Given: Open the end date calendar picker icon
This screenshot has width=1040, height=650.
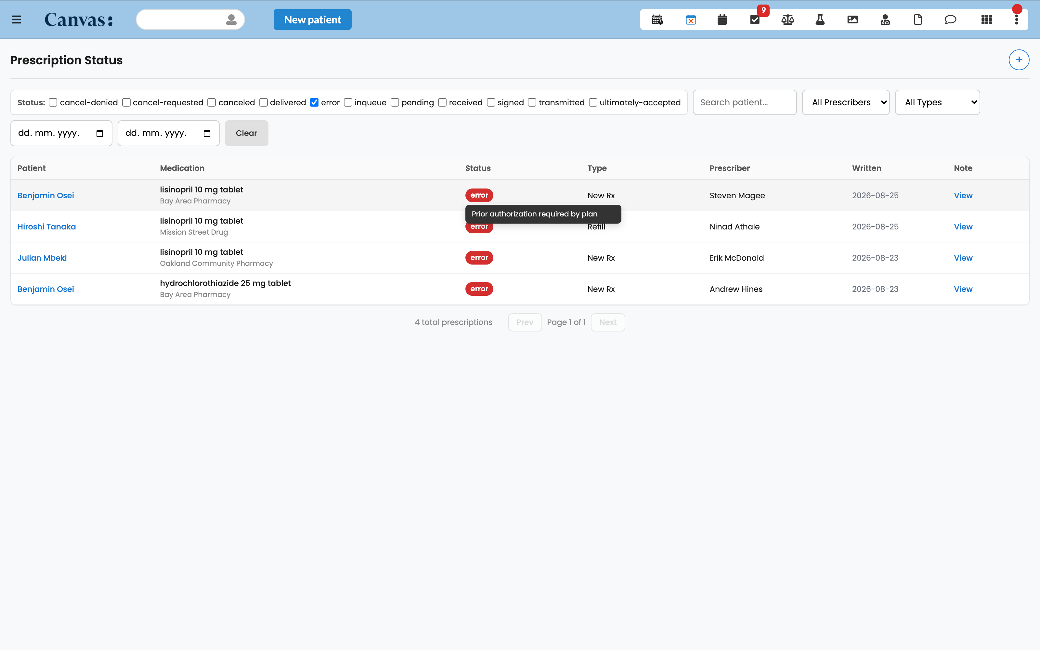Looking at the screenshot, I should [x=207, y=133].
